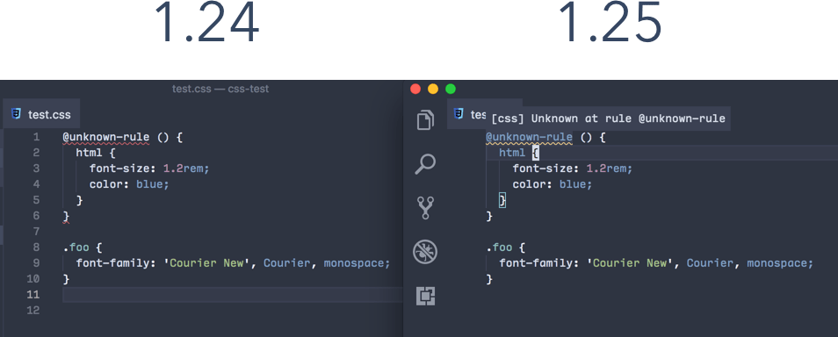The image size is (838, 337).
Task: Open the Debug view in the 1.25 window
Action: (425, 252)
